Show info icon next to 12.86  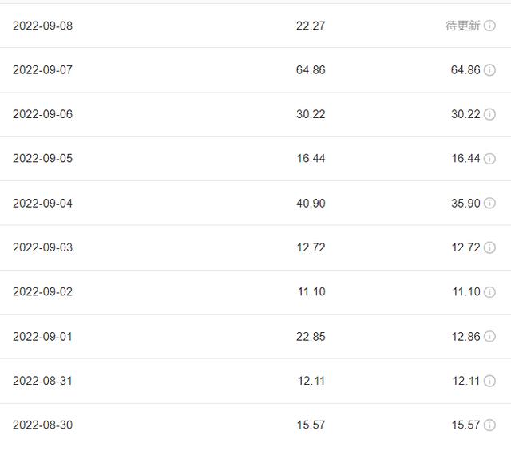(489, 336)
